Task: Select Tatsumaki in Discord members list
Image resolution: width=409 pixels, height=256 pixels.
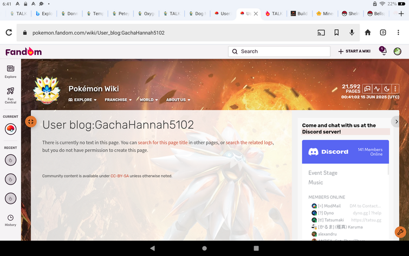Action: tap(346, 220)
